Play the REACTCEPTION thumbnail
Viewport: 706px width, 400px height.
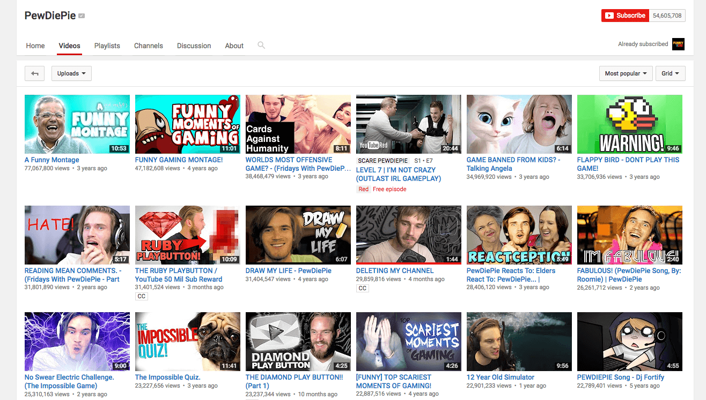pos(519,235)
